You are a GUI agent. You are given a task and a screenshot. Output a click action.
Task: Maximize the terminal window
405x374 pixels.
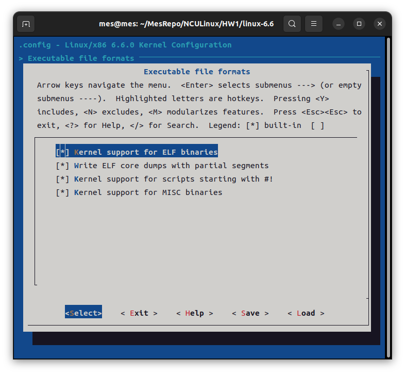359,24
